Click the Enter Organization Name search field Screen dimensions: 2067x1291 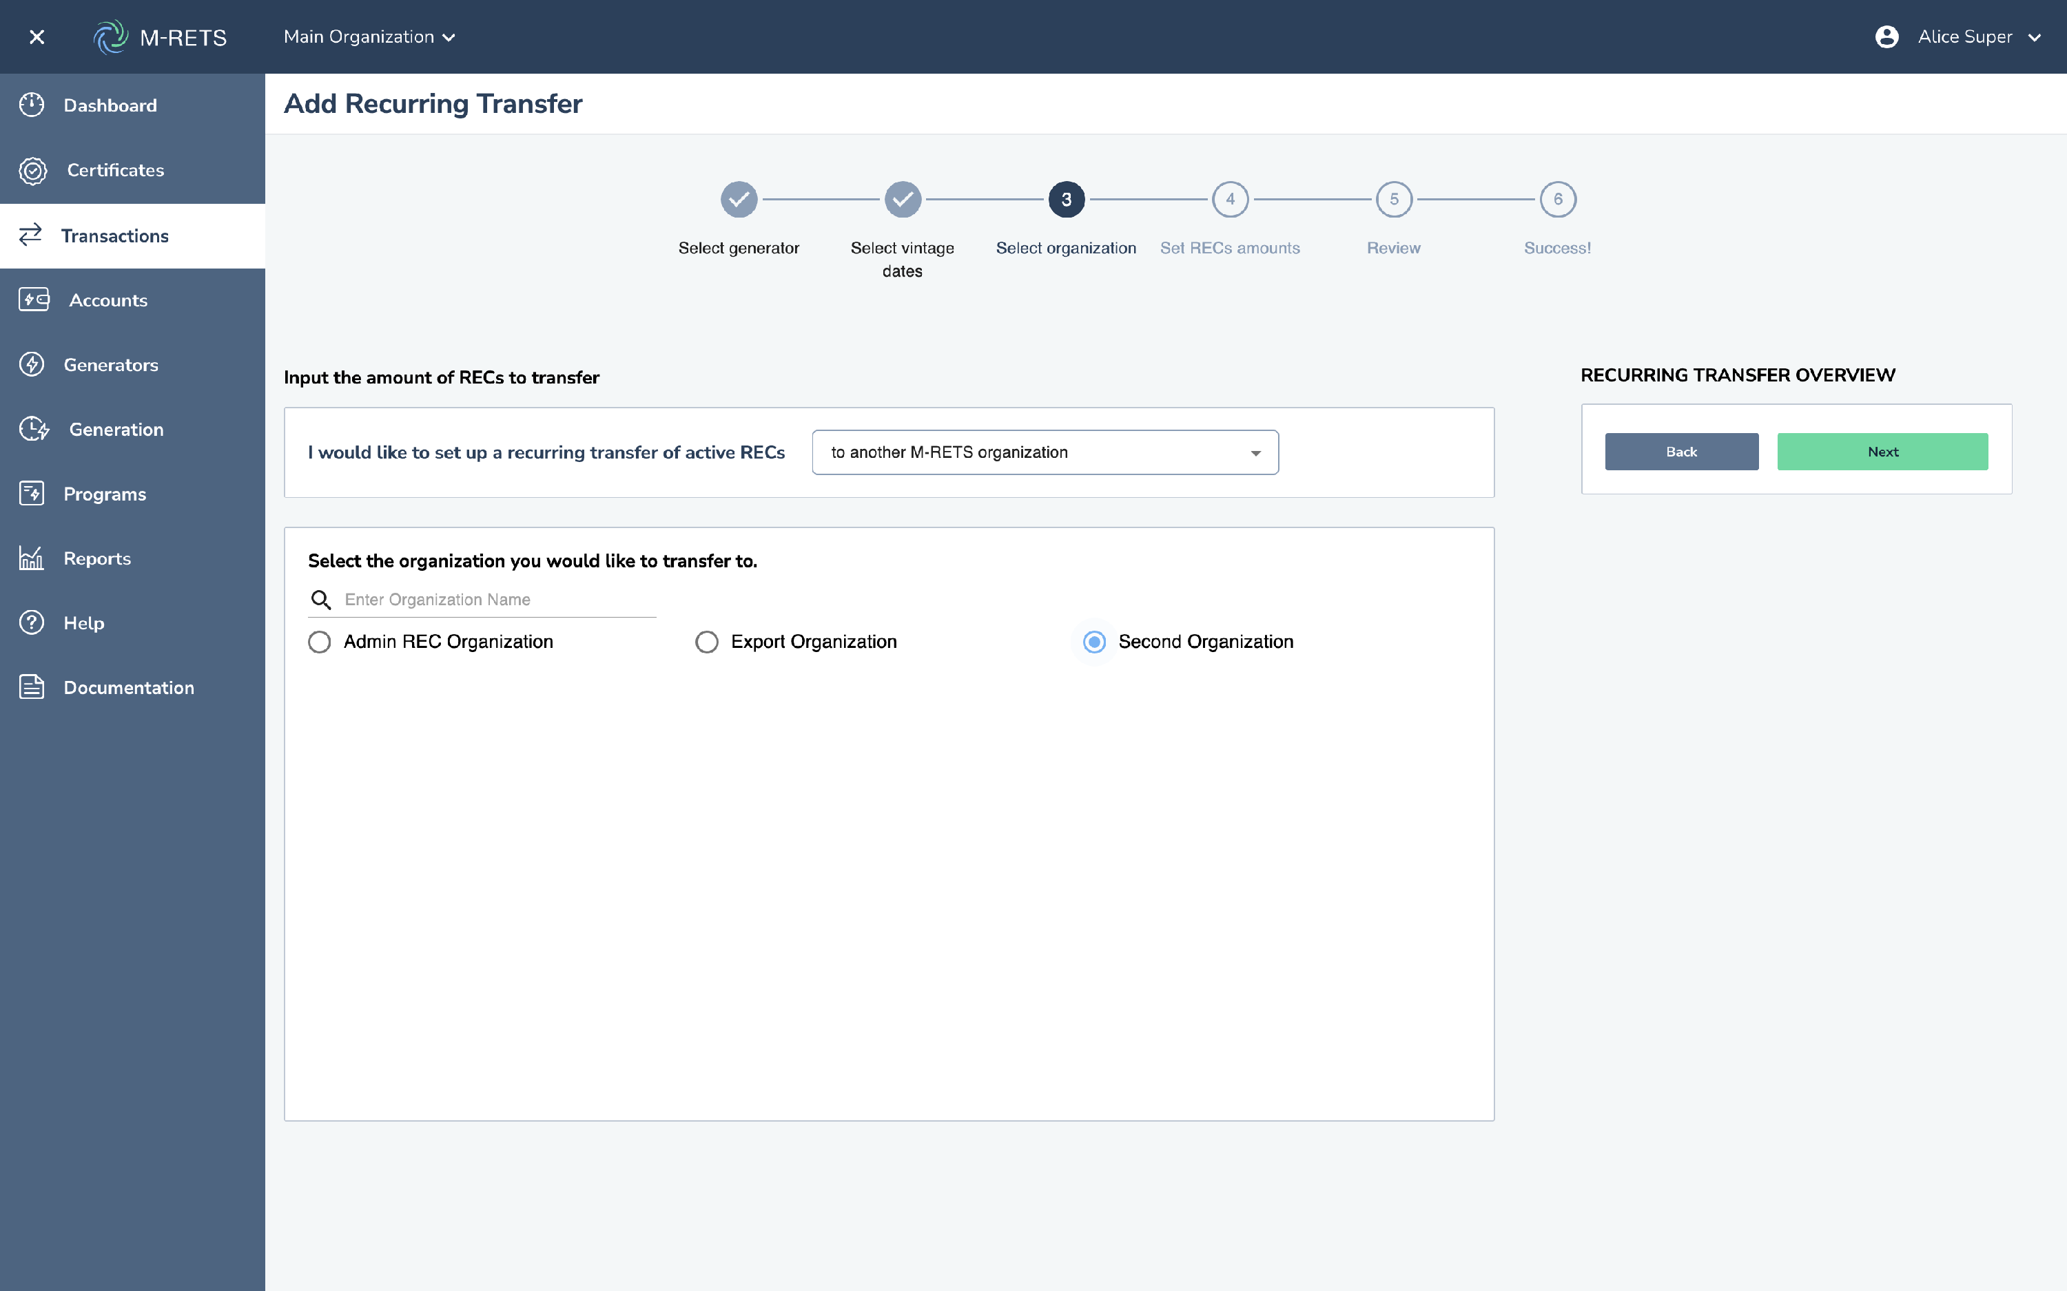(498, 600)
